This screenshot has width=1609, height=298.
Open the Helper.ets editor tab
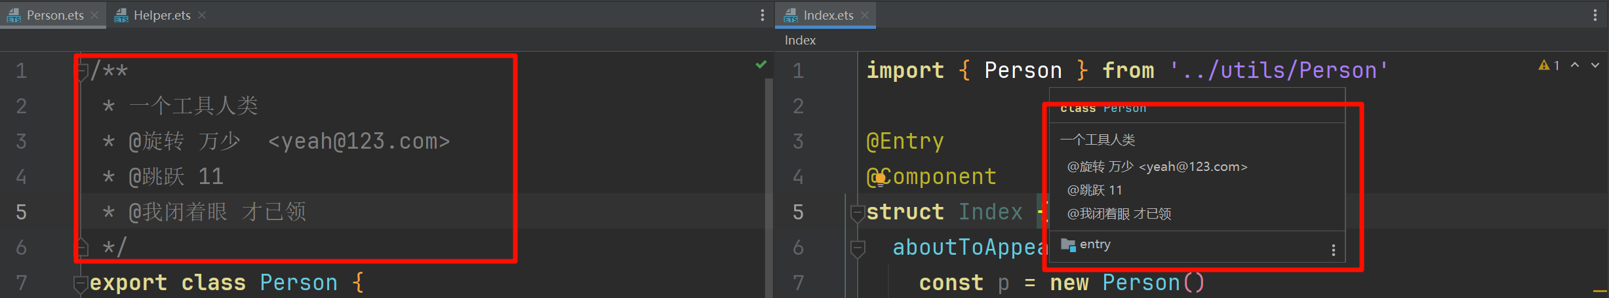161,15
